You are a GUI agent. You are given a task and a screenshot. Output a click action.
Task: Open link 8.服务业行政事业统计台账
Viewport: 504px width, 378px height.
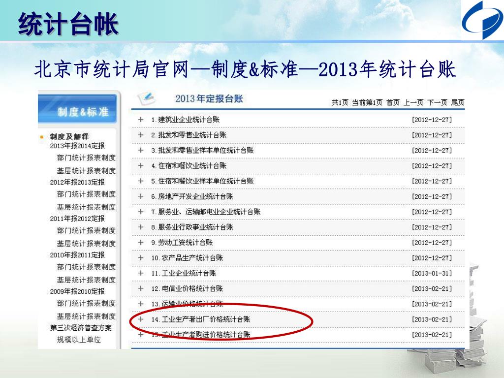pos(192,227)
